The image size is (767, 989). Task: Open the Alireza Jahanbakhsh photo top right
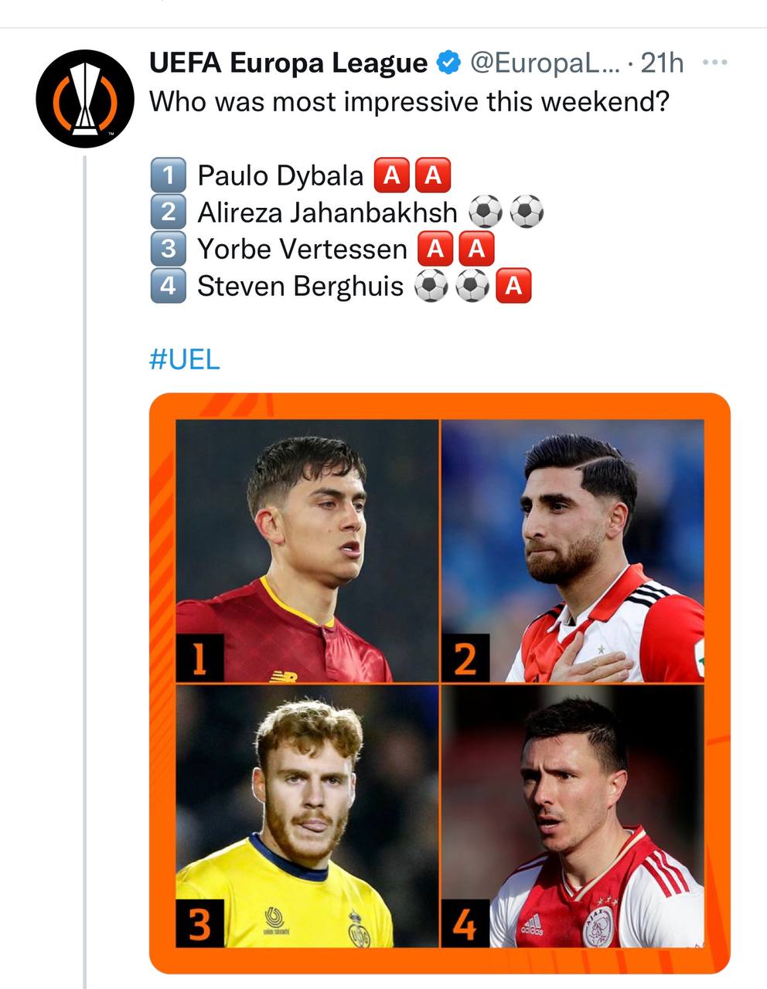click(572, 550)
